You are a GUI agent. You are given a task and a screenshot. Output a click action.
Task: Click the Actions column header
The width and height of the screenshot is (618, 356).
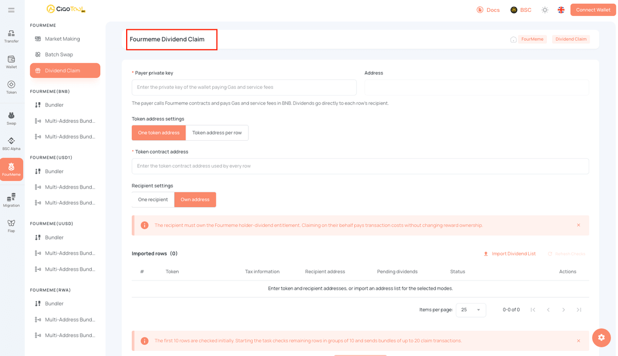(x=568, y=271)
